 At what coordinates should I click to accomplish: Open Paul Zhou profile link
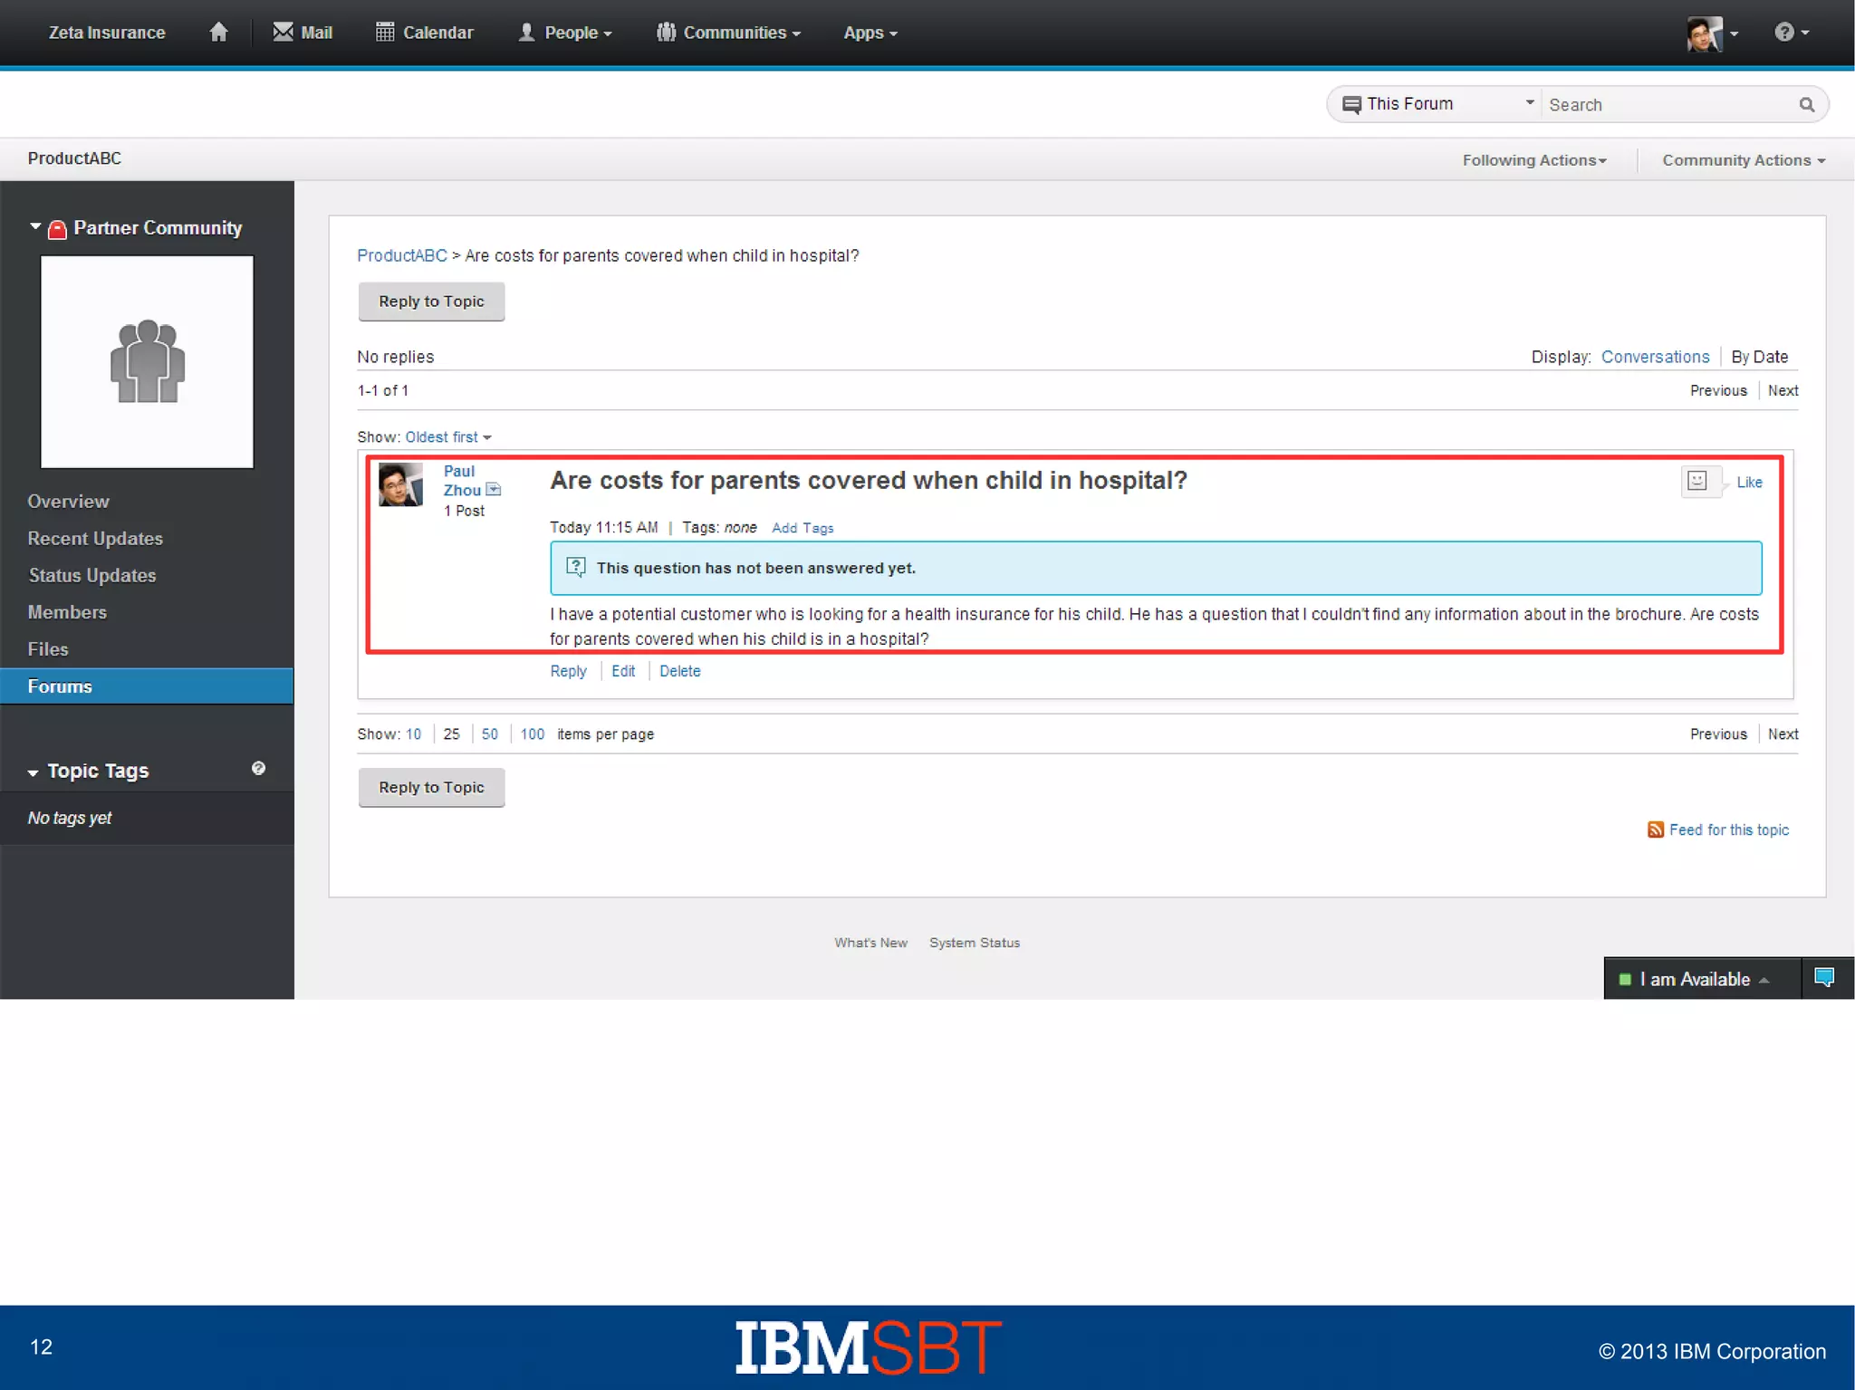click(x=461, y=480)
